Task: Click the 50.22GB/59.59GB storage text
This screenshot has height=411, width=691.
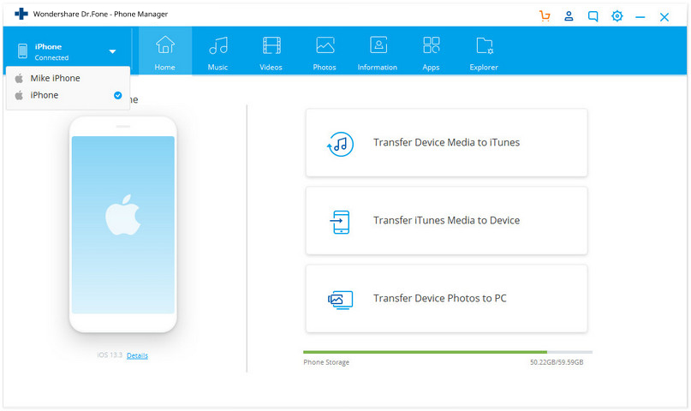Action: [x=557, y=362]
